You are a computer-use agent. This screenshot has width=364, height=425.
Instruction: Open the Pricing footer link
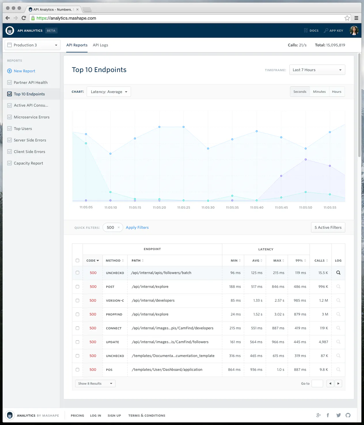pyautogui.click(x=77, y=415)
